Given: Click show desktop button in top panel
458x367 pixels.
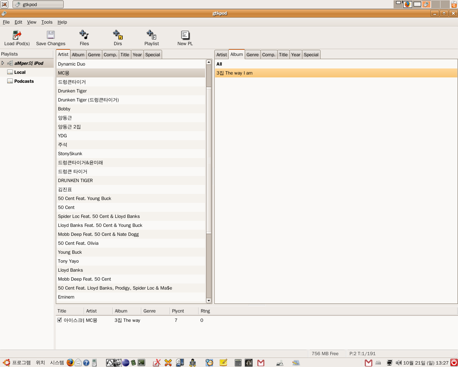Looking at the screenshot, I should (4, 4).
